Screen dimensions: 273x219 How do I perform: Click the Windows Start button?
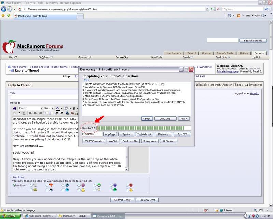click(x=10, y=216)
